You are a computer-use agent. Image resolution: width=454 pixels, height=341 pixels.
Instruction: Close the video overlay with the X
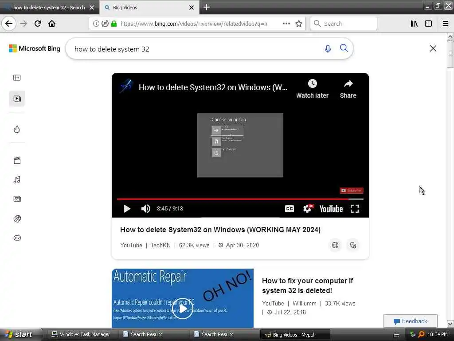click(x=433, y=48)
